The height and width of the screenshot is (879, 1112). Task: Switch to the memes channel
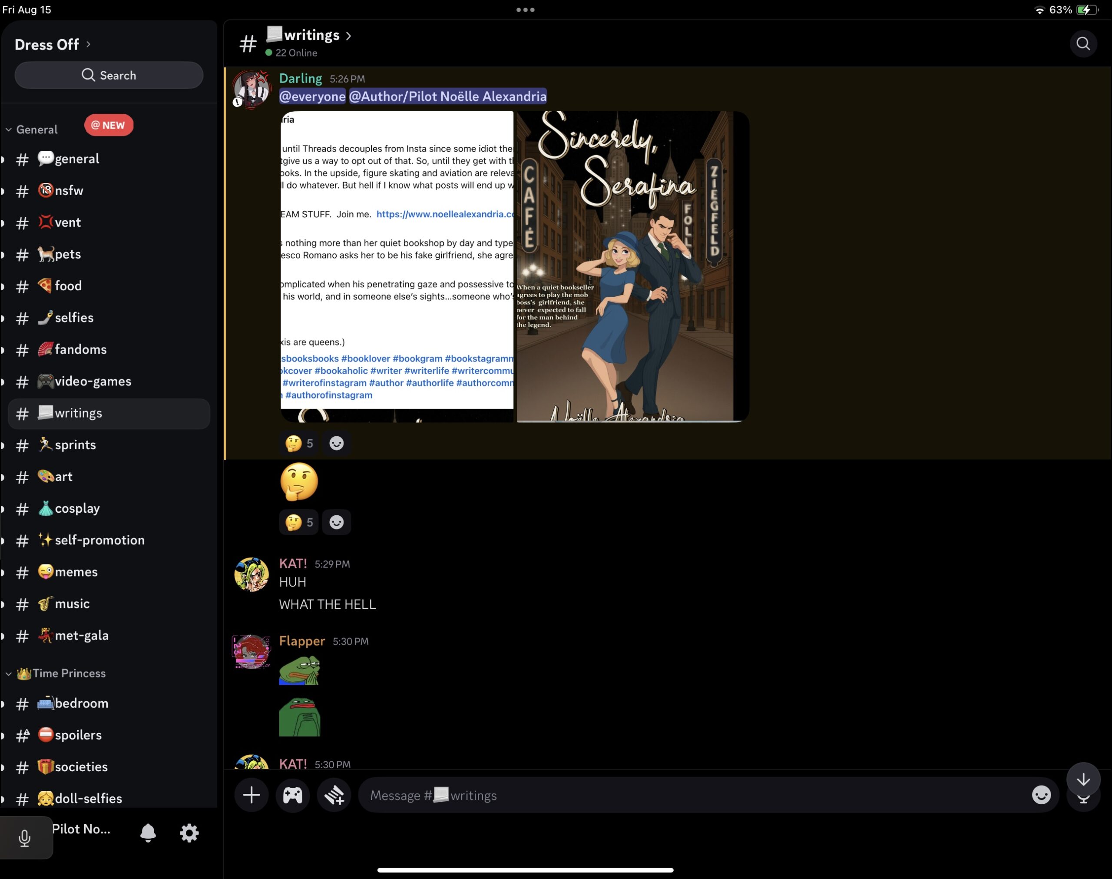coord(76,572)
